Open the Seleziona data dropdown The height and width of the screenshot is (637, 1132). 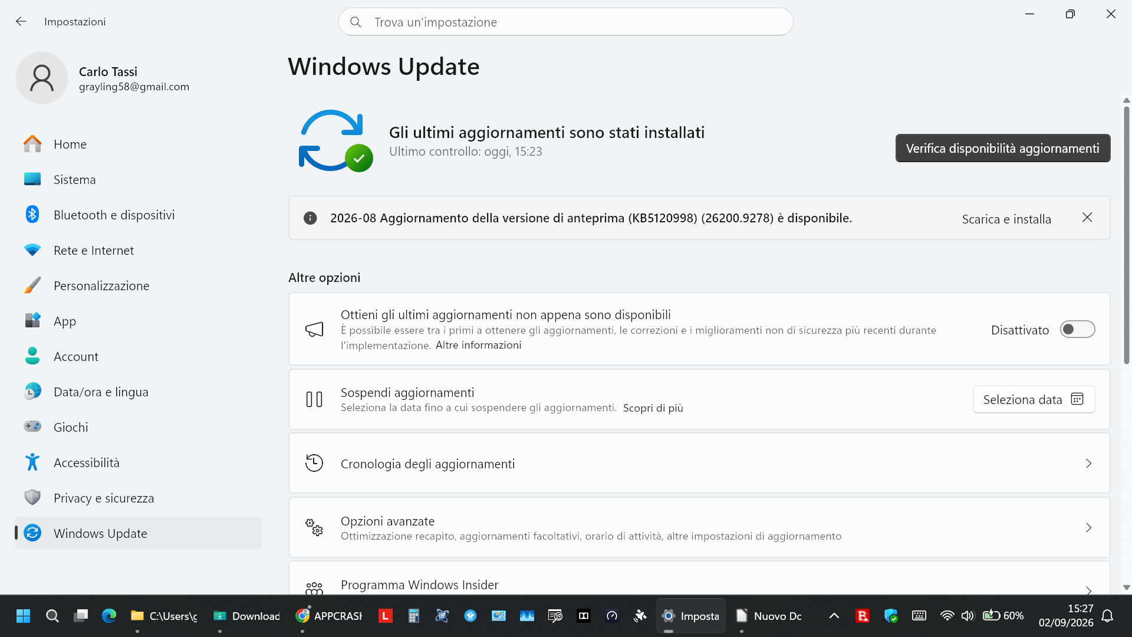point(1034,399)
